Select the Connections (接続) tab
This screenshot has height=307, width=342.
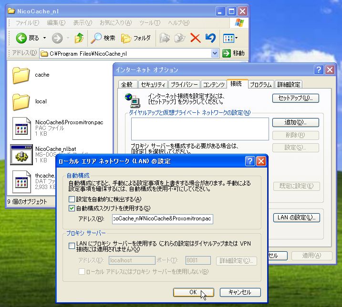pos(237,84)
